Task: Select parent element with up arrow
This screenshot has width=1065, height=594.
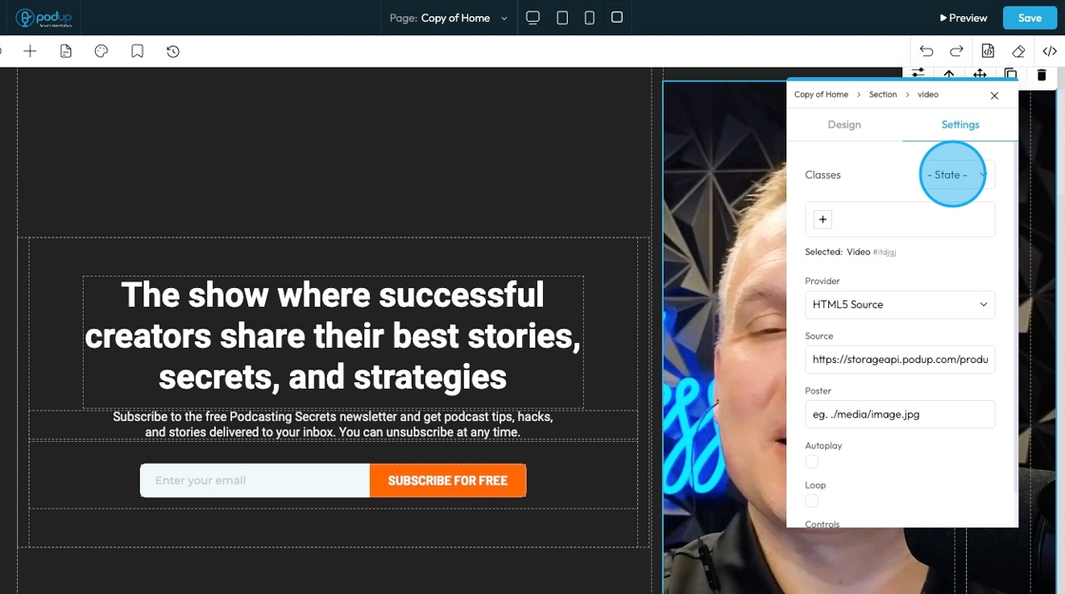Action: (x=949, y=74)
